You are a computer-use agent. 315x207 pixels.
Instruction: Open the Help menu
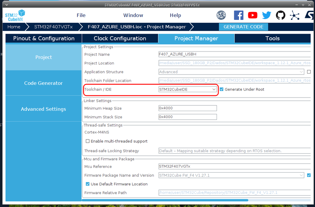[175, 15]
